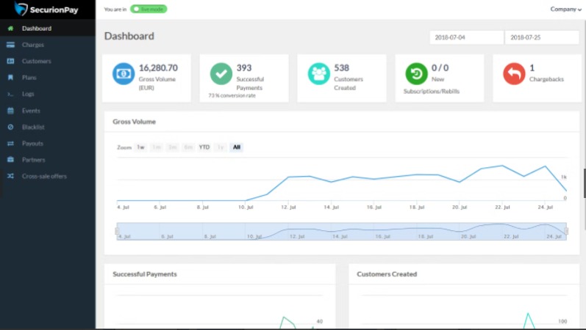Select the YTD zoom range
Screen dimensions: 586x330
(x=204, y=147)
